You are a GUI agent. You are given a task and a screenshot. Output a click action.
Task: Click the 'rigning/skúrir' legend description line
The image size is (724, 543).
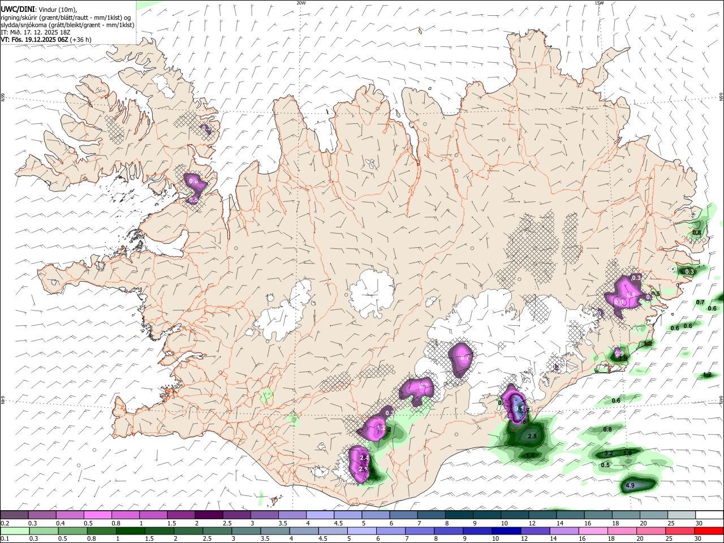(x=66, y=18)
